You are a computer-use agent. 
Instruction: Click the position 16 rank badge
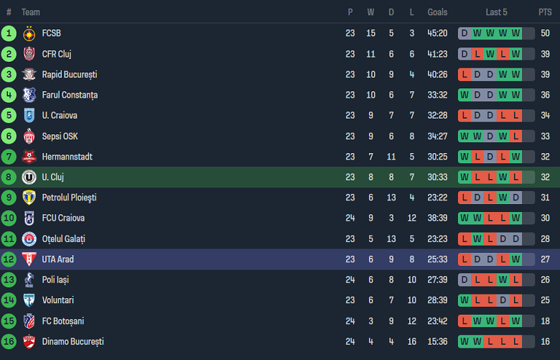9,341
